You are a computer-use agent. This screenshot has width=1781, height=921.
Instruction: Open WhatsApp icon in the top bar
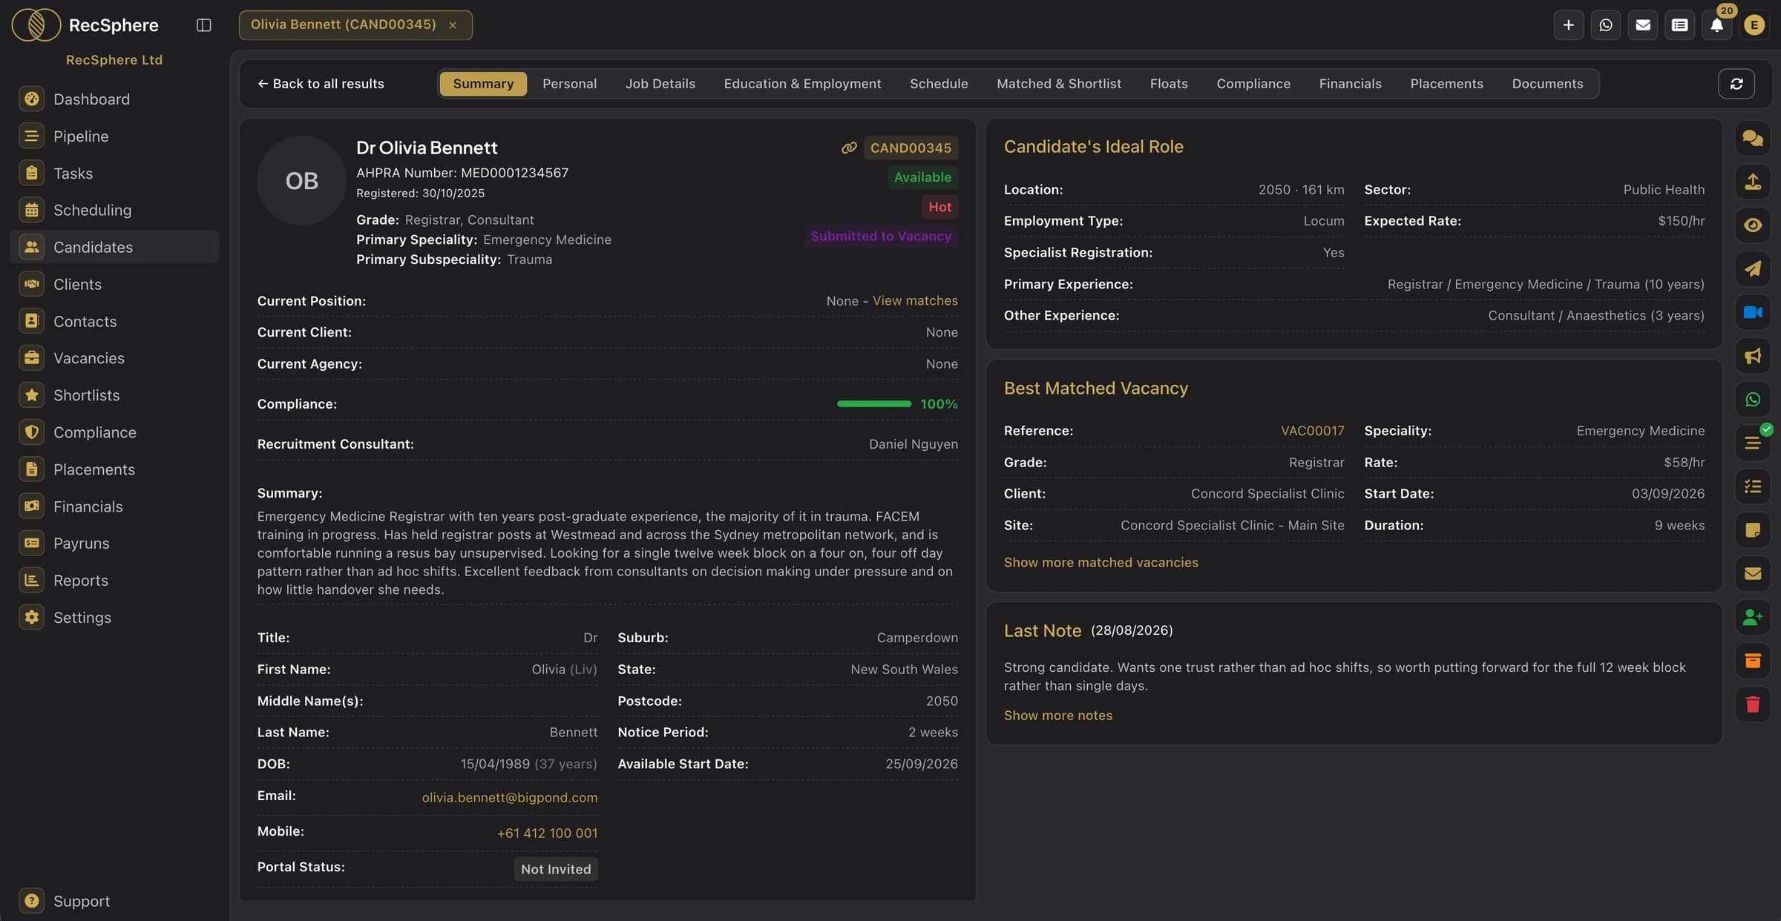click(1606, 25)
